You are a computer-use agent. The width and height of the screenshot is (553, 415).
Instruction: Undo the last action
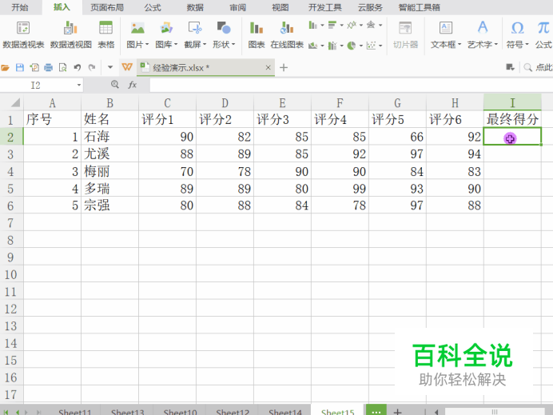tap(78, 67)
